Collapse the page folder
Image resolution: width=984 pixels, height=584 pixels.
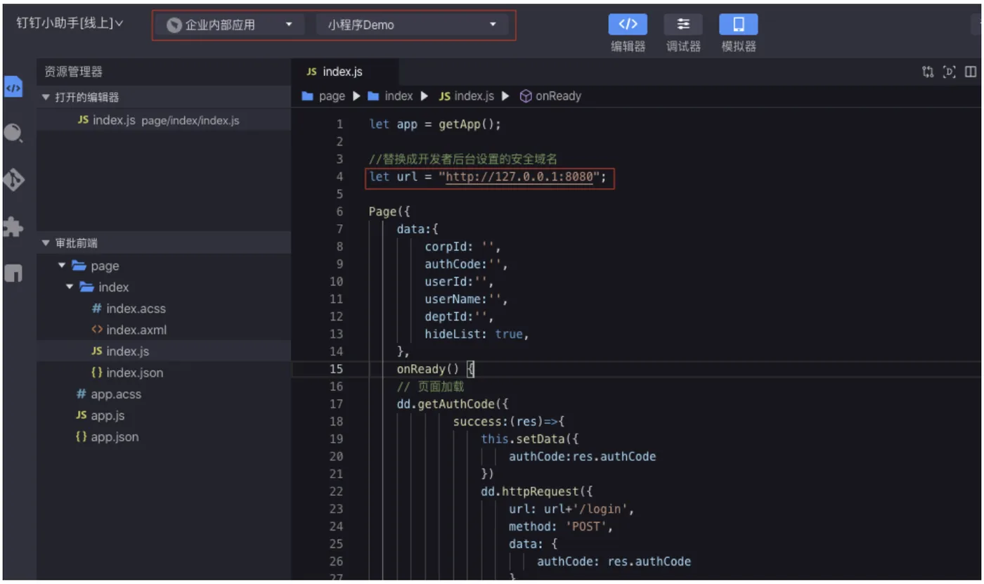pyautogui.click(x=62, y=266)
